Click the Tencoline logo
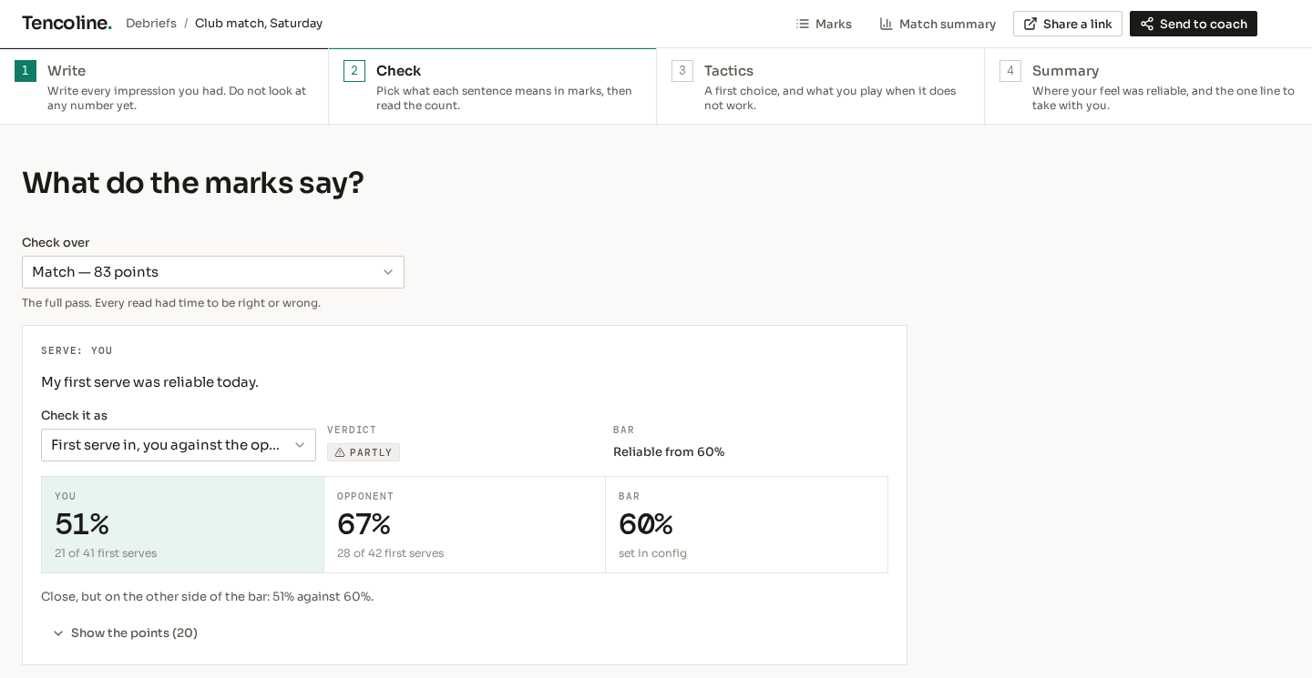The width and height of the screenshot is (1312, 678). 67,24
